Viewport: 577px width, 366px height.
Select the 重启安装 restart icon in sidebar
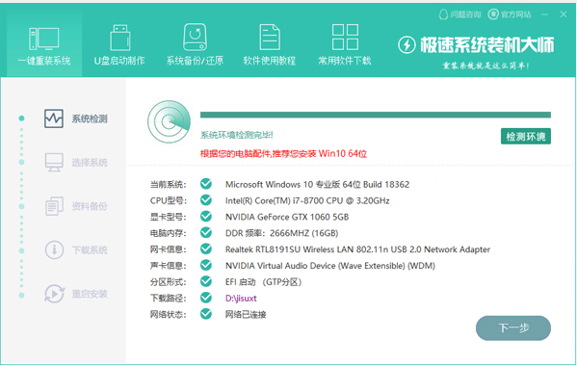(x=55, y=294)
